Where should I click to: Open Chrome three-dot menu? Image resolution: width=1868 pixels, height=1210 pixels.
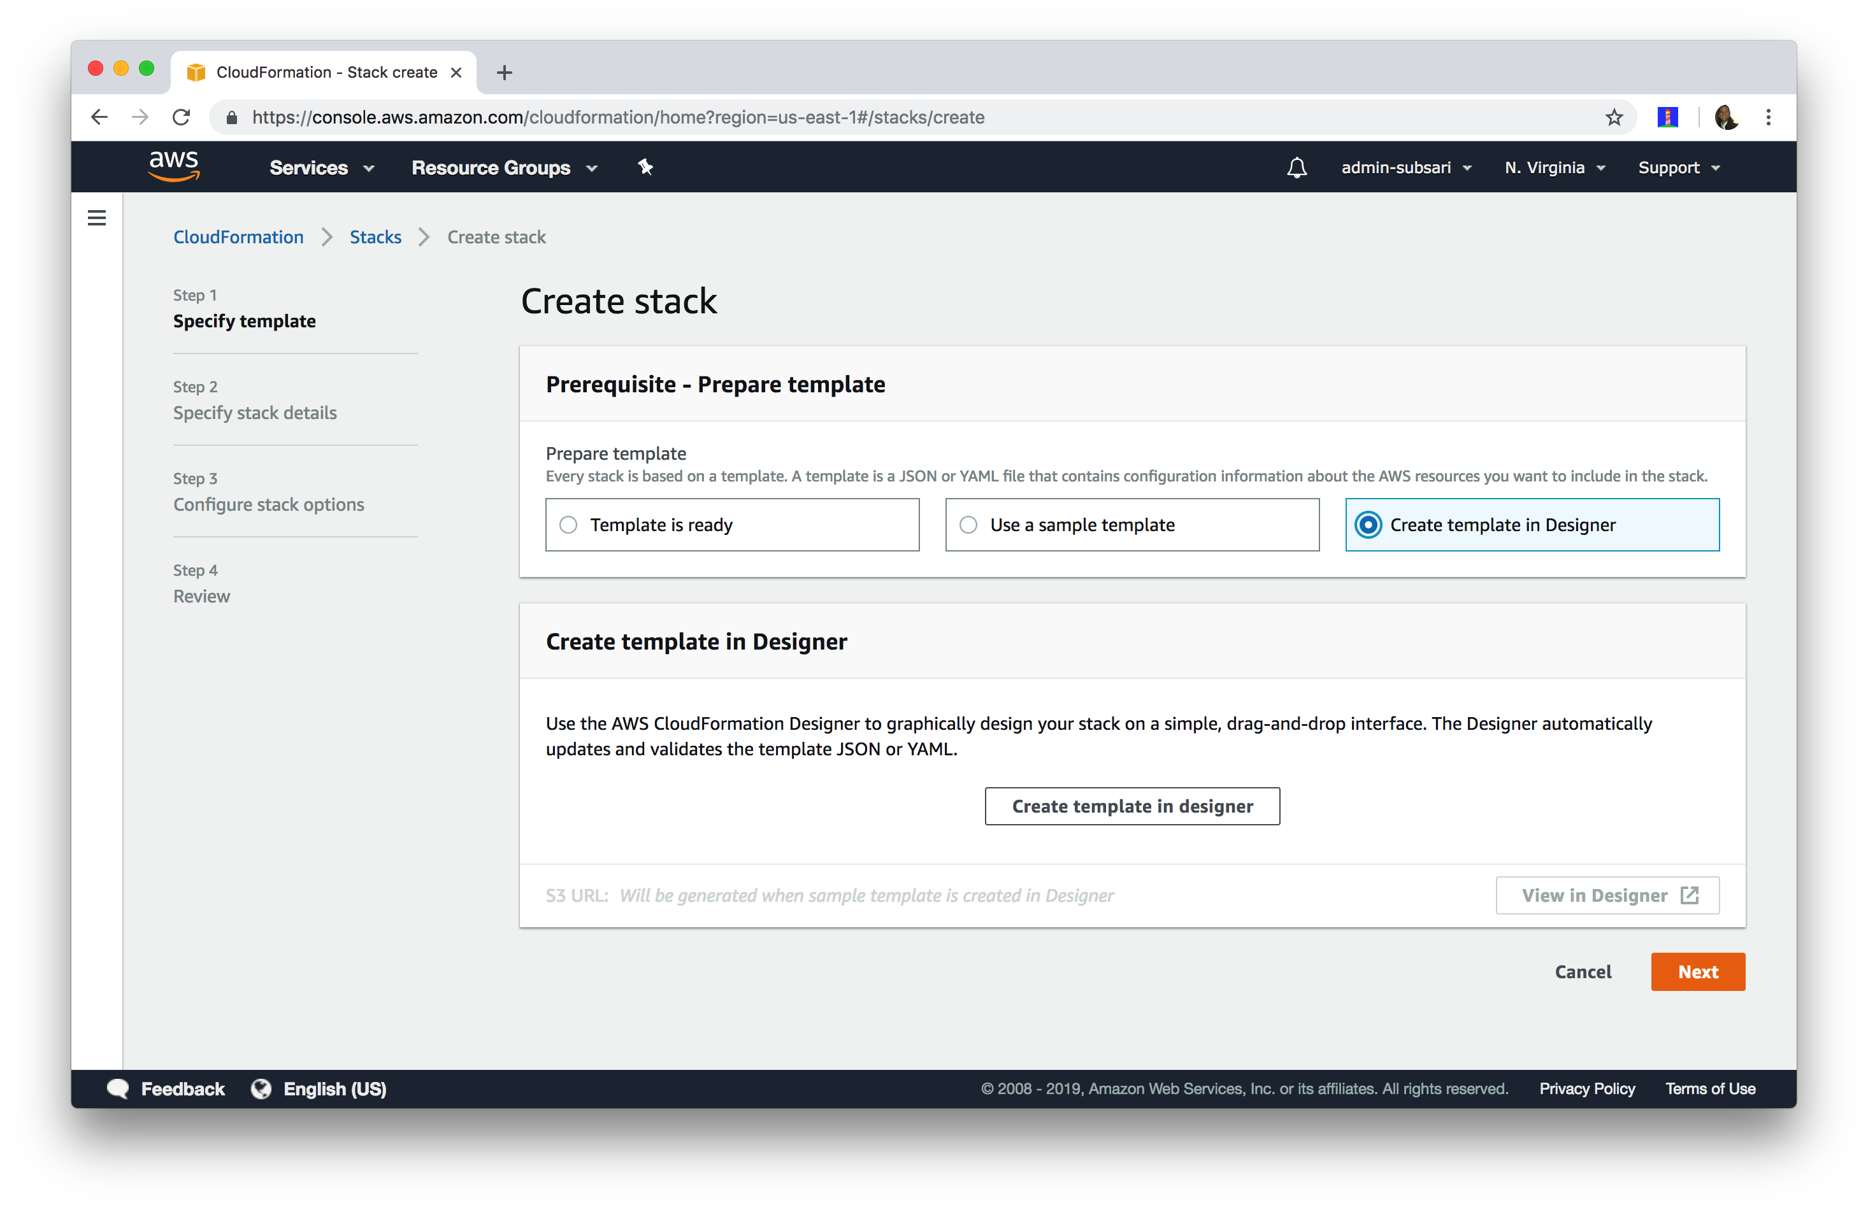pyautogui.click(x=1769, y=118)
